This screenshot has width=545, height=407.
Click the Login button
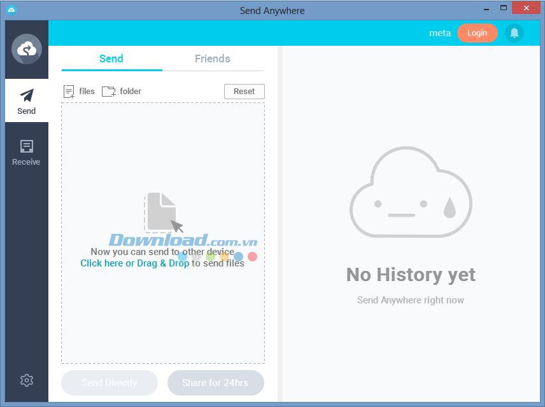point(477,32)
